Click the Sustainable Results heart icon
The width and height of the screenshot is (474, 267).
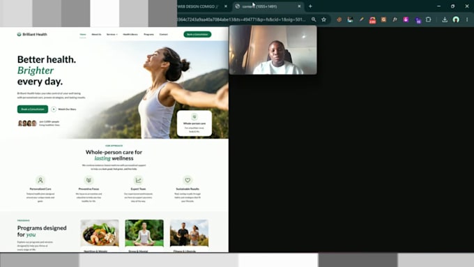click(x=188, y=181)
